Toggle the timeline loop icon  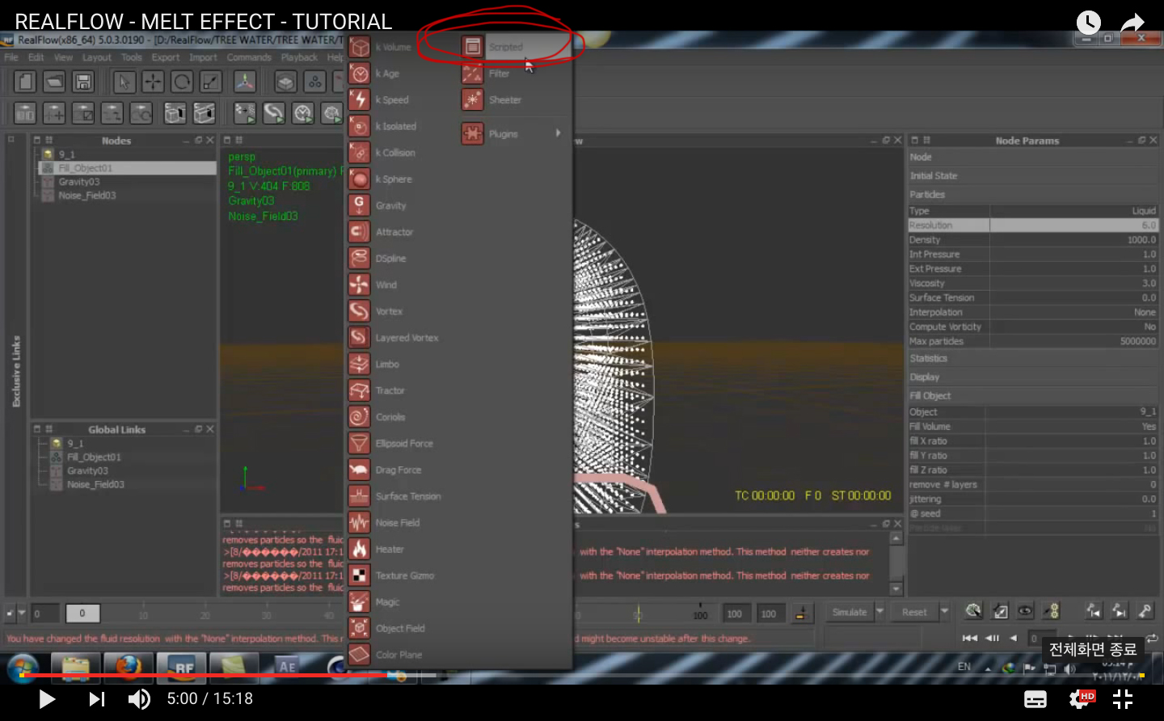1151,638
